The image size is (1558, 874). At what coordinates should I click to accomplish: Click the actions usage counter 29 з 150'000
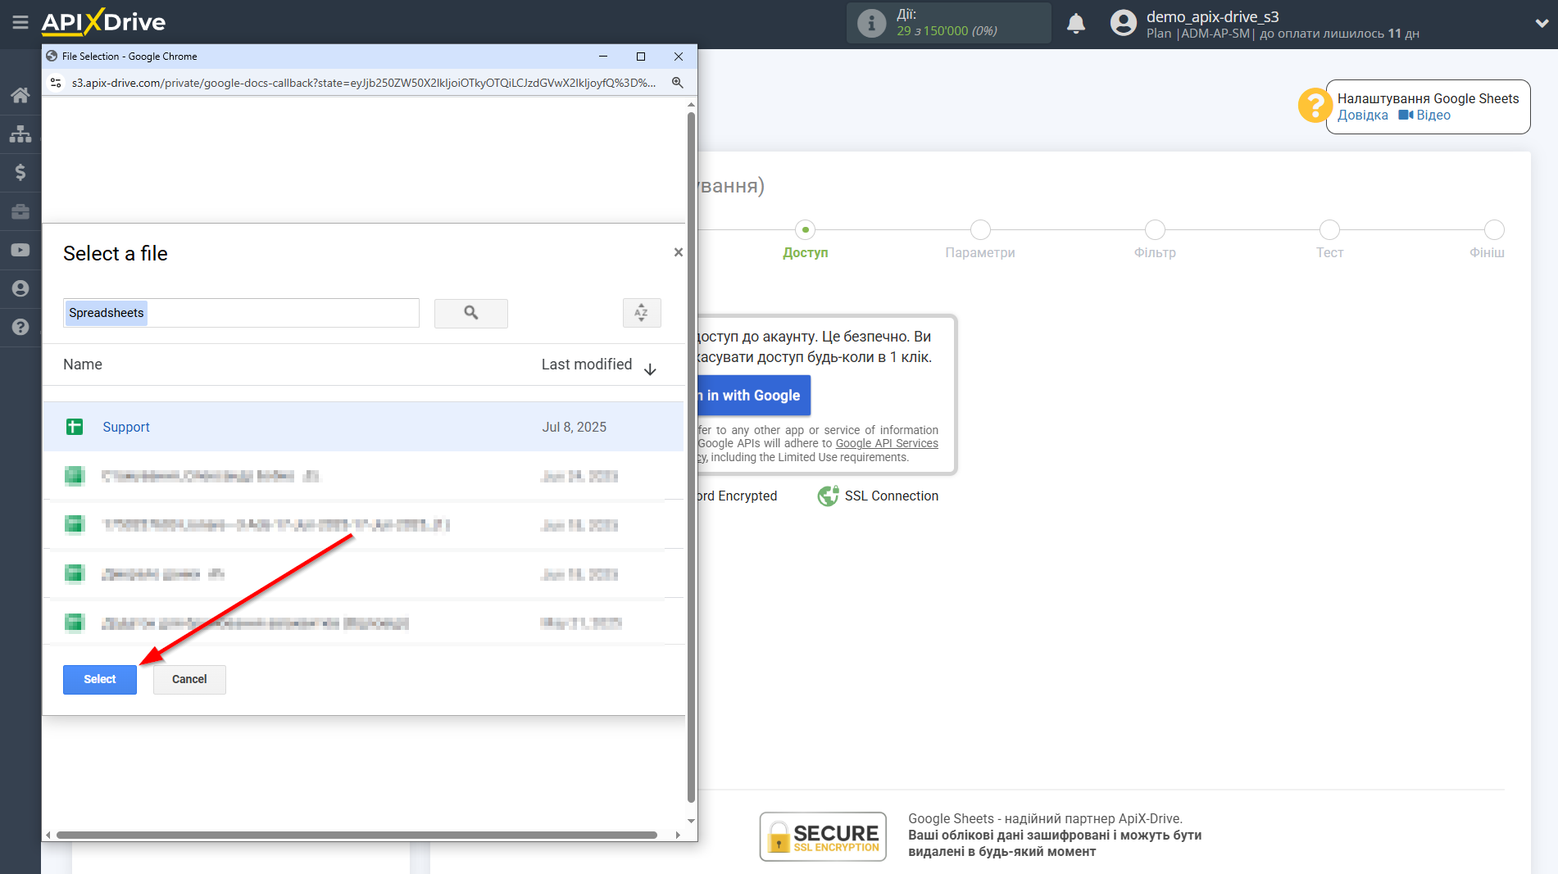click(x=947, y=31)
